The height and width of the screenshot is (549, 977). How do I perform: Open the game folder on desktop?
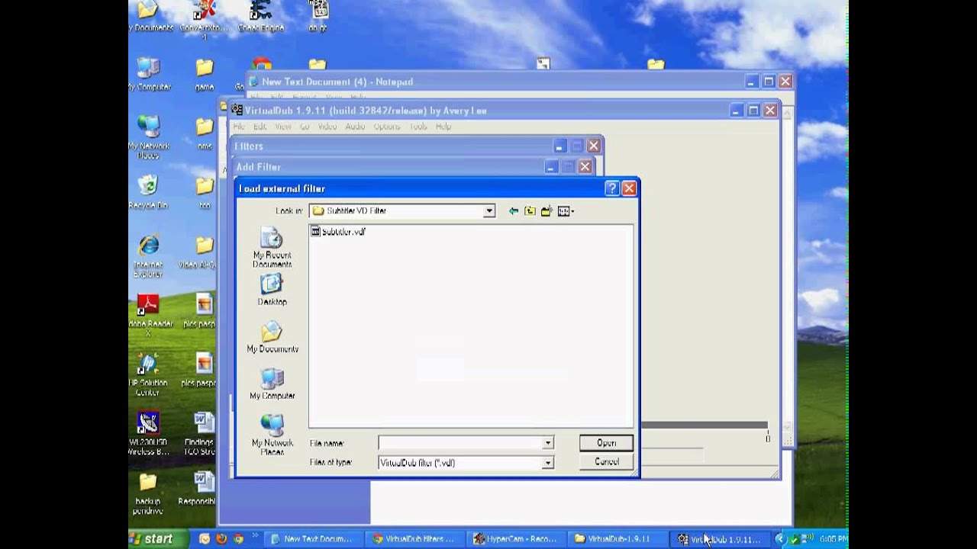[x=204, y=74]
